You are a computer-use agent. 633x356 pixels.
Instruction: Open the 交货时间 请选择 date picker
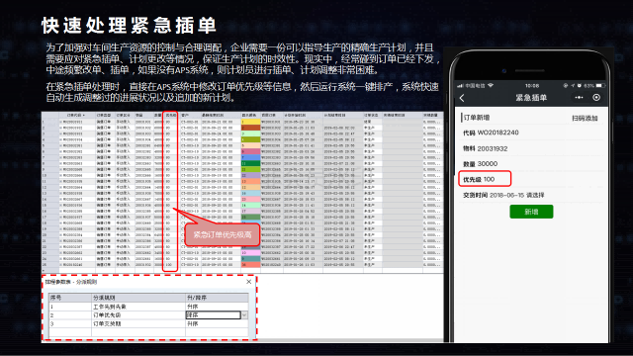pos(531,195)
